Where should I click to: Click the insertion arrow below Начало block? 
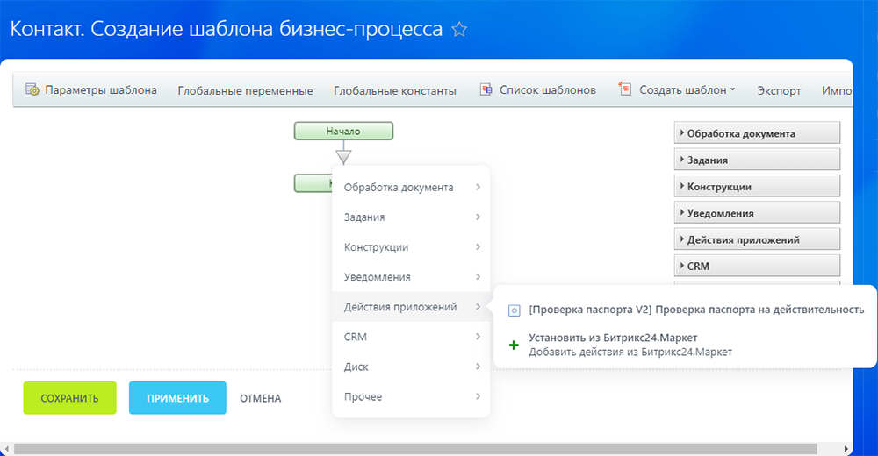point(343,156)
